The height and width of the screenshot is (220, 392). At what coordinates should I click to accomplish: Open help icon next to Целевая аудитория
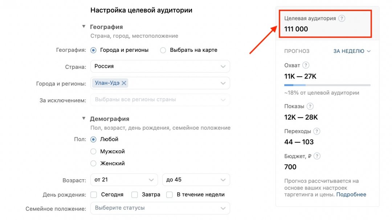[342, 18]
